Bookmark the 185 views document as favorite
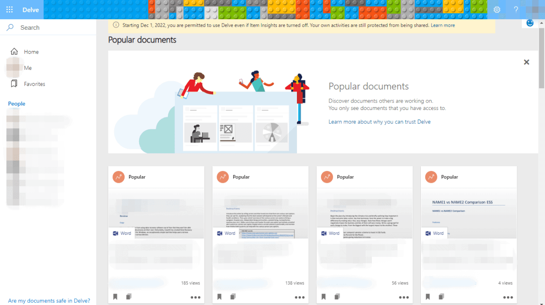This screenshot has width=545, height=305. click(116, 297)
